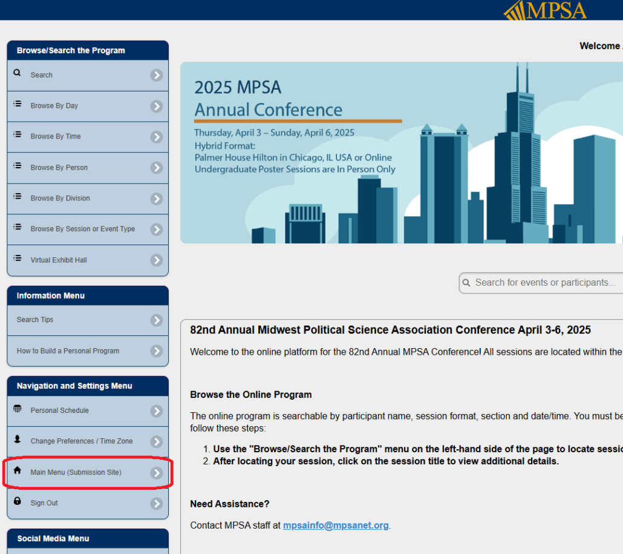Click the arrow chevron on Browse By Day
This screenshot has width=623, height=554.
[157, 106]
